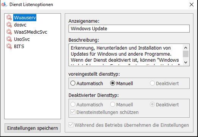The width and height of the screenshot is (198, 137).
Task: Select the dosvc service entry
Action: click(20, 25)
